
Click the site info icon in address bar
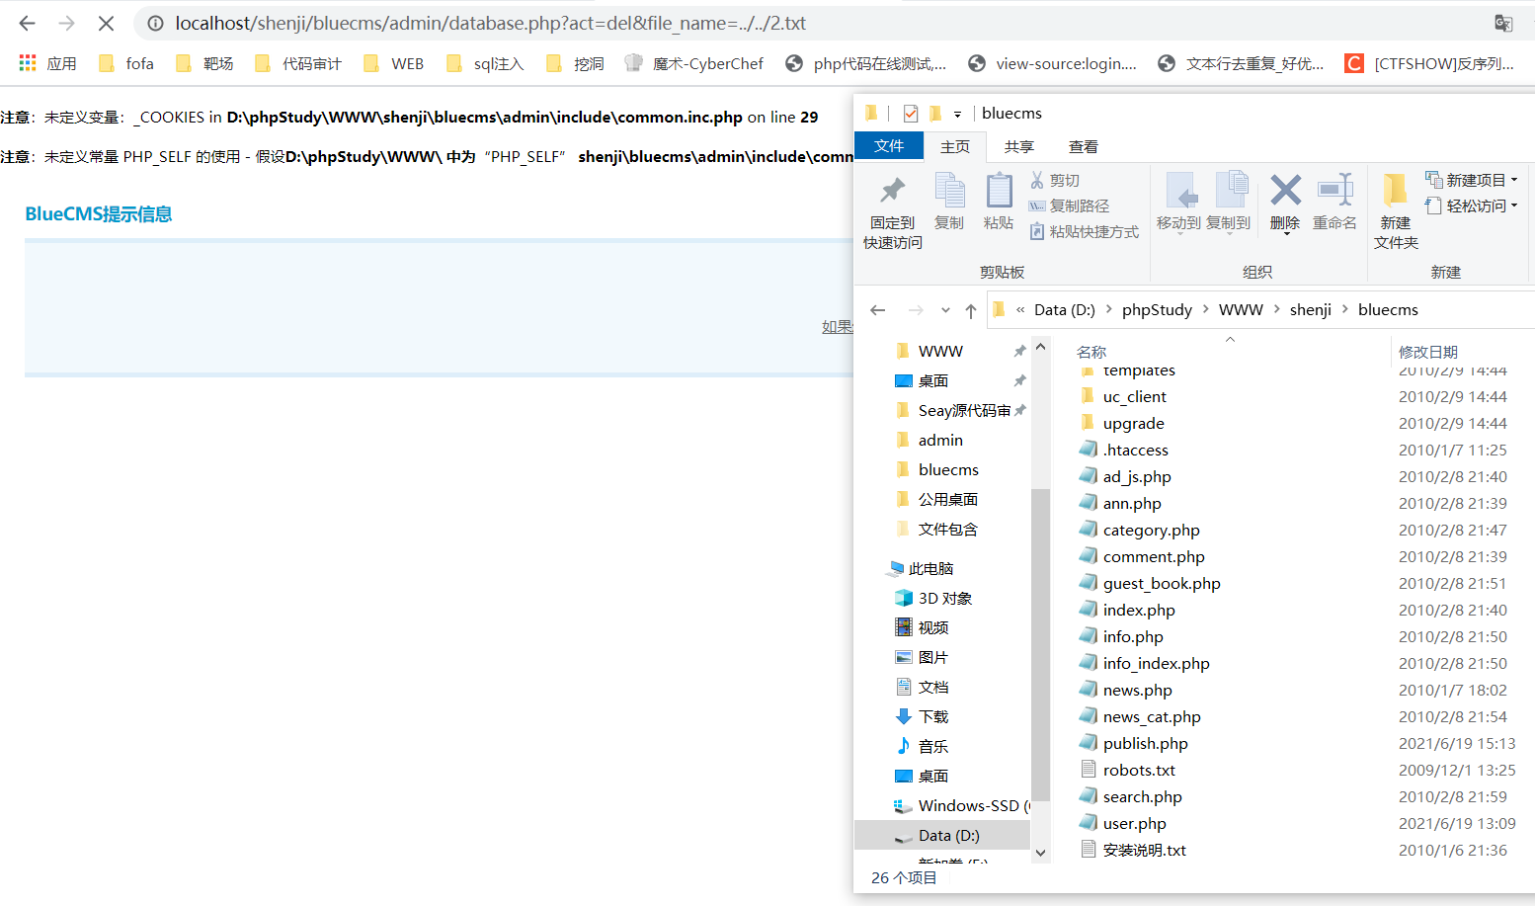pyautogui.click(x=155, y=23)
